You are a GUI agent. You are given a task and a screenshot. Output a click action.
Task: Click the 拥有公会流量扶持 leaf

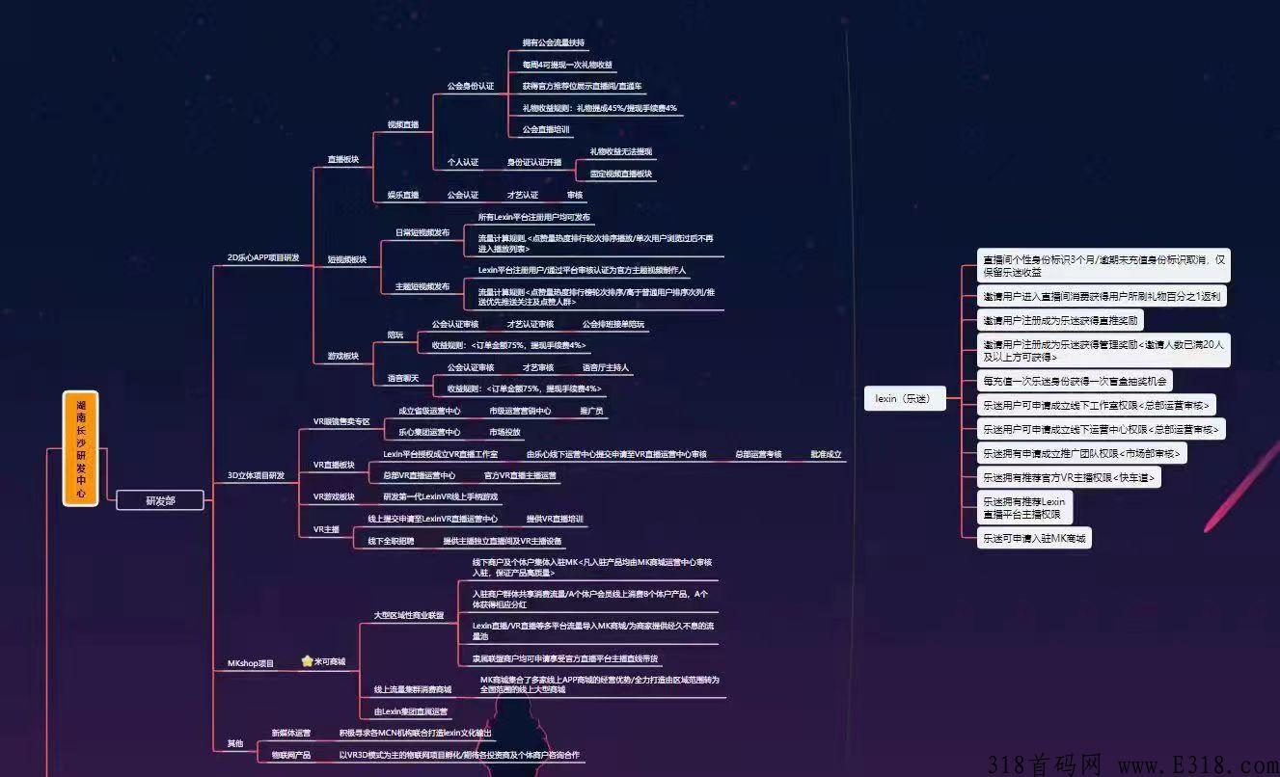tap(553, 43)
